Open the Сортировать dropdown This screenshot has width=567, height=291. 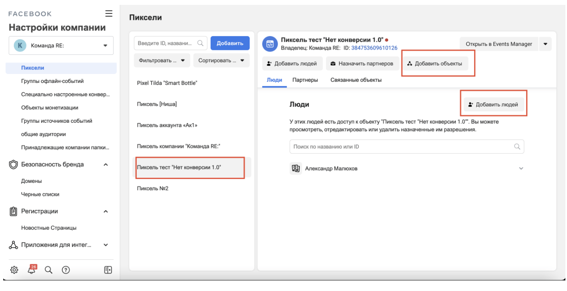pyautogui.click(x=222, y=61)
